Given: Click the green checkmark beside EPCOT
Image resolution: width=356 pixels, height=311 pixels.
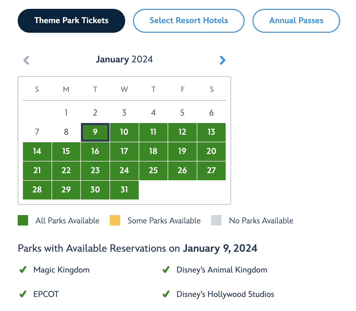Looking at the screenshot, I should 23,294.
